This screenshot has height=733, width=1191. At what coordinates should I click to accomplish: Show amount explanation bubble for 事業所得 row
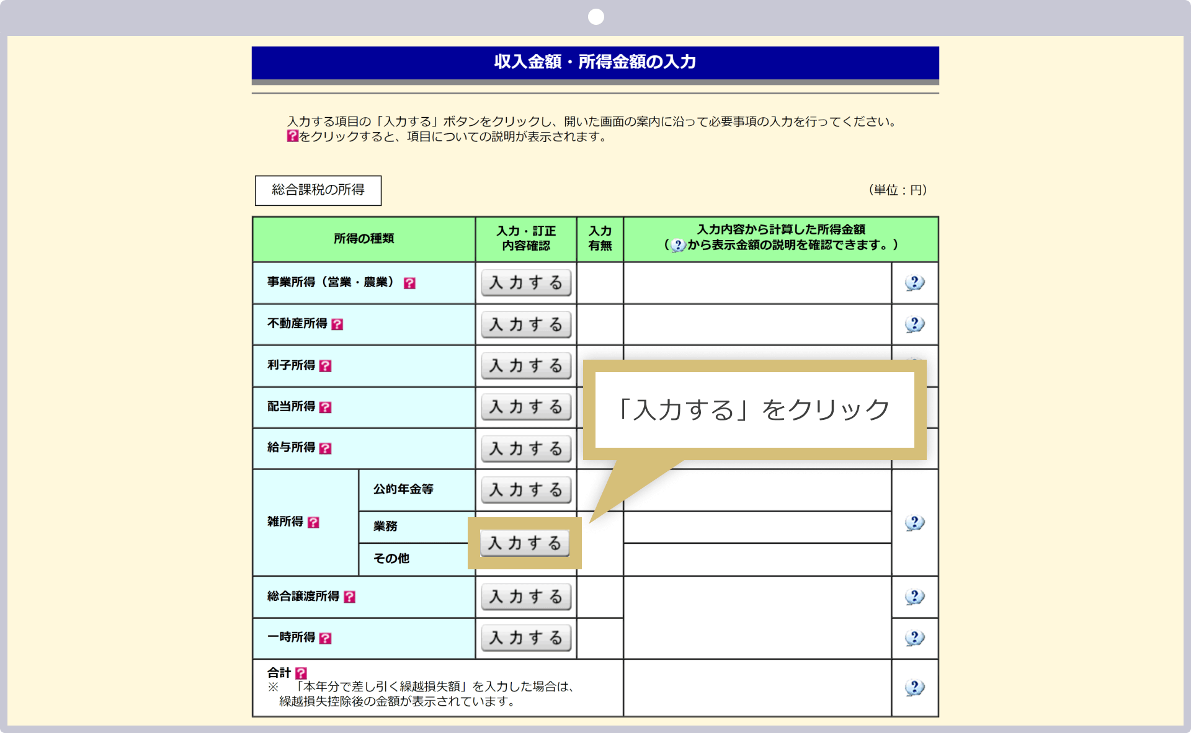point(914,283)
